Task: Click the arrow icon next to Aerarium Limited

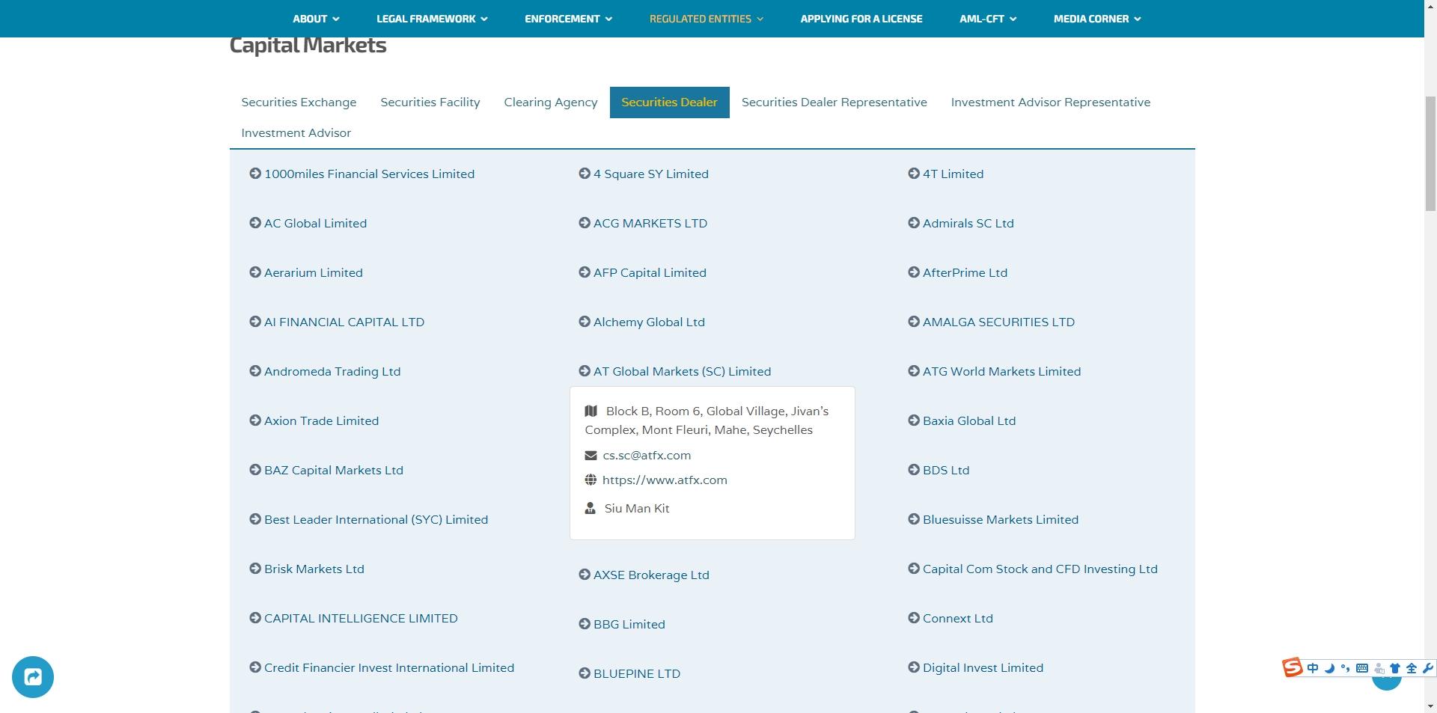Action: tap(254, 272)
